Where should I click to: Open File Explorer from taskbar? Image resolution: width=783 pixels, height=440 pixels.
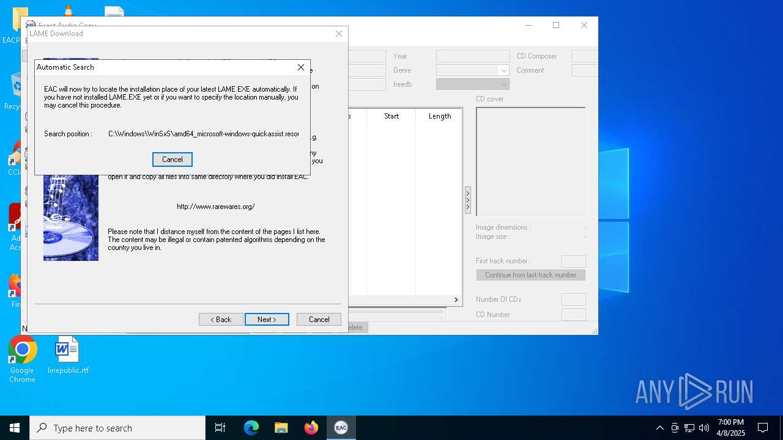(x=281, y=428)
